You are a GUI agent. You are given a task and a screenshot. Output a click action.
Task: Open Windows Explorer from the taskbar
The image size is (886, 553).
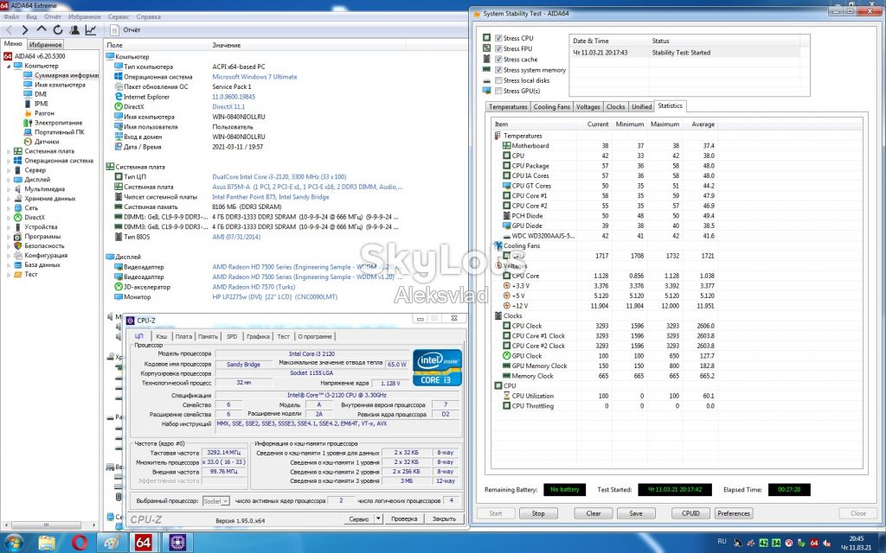[47, 543]
